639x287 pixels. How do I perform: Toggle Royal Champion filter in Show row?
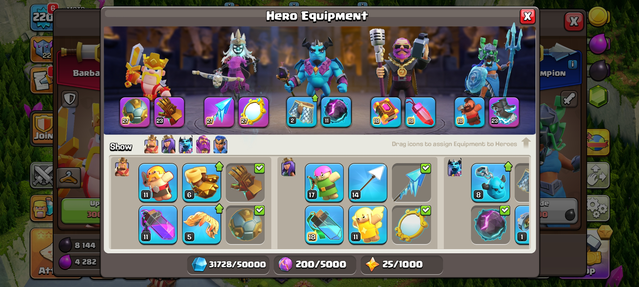220,144
